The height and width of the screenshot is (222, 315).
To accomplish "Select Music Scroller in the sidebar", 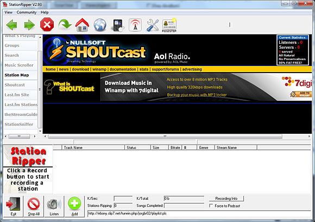I will coord(19,65).
